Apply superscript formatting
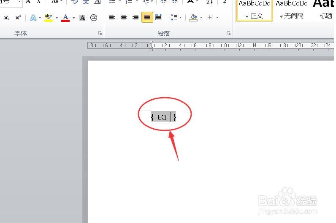 18,18
